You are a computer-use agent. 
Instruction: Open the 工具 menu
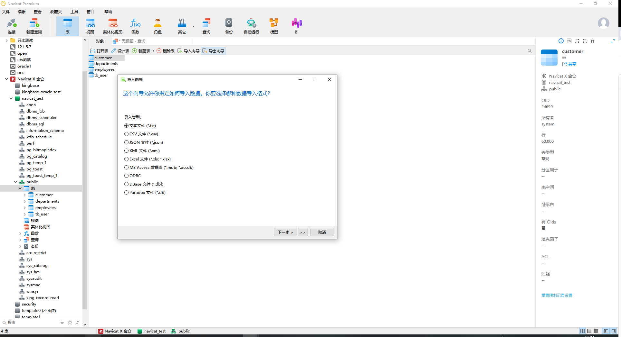click(x=74, y=12)
